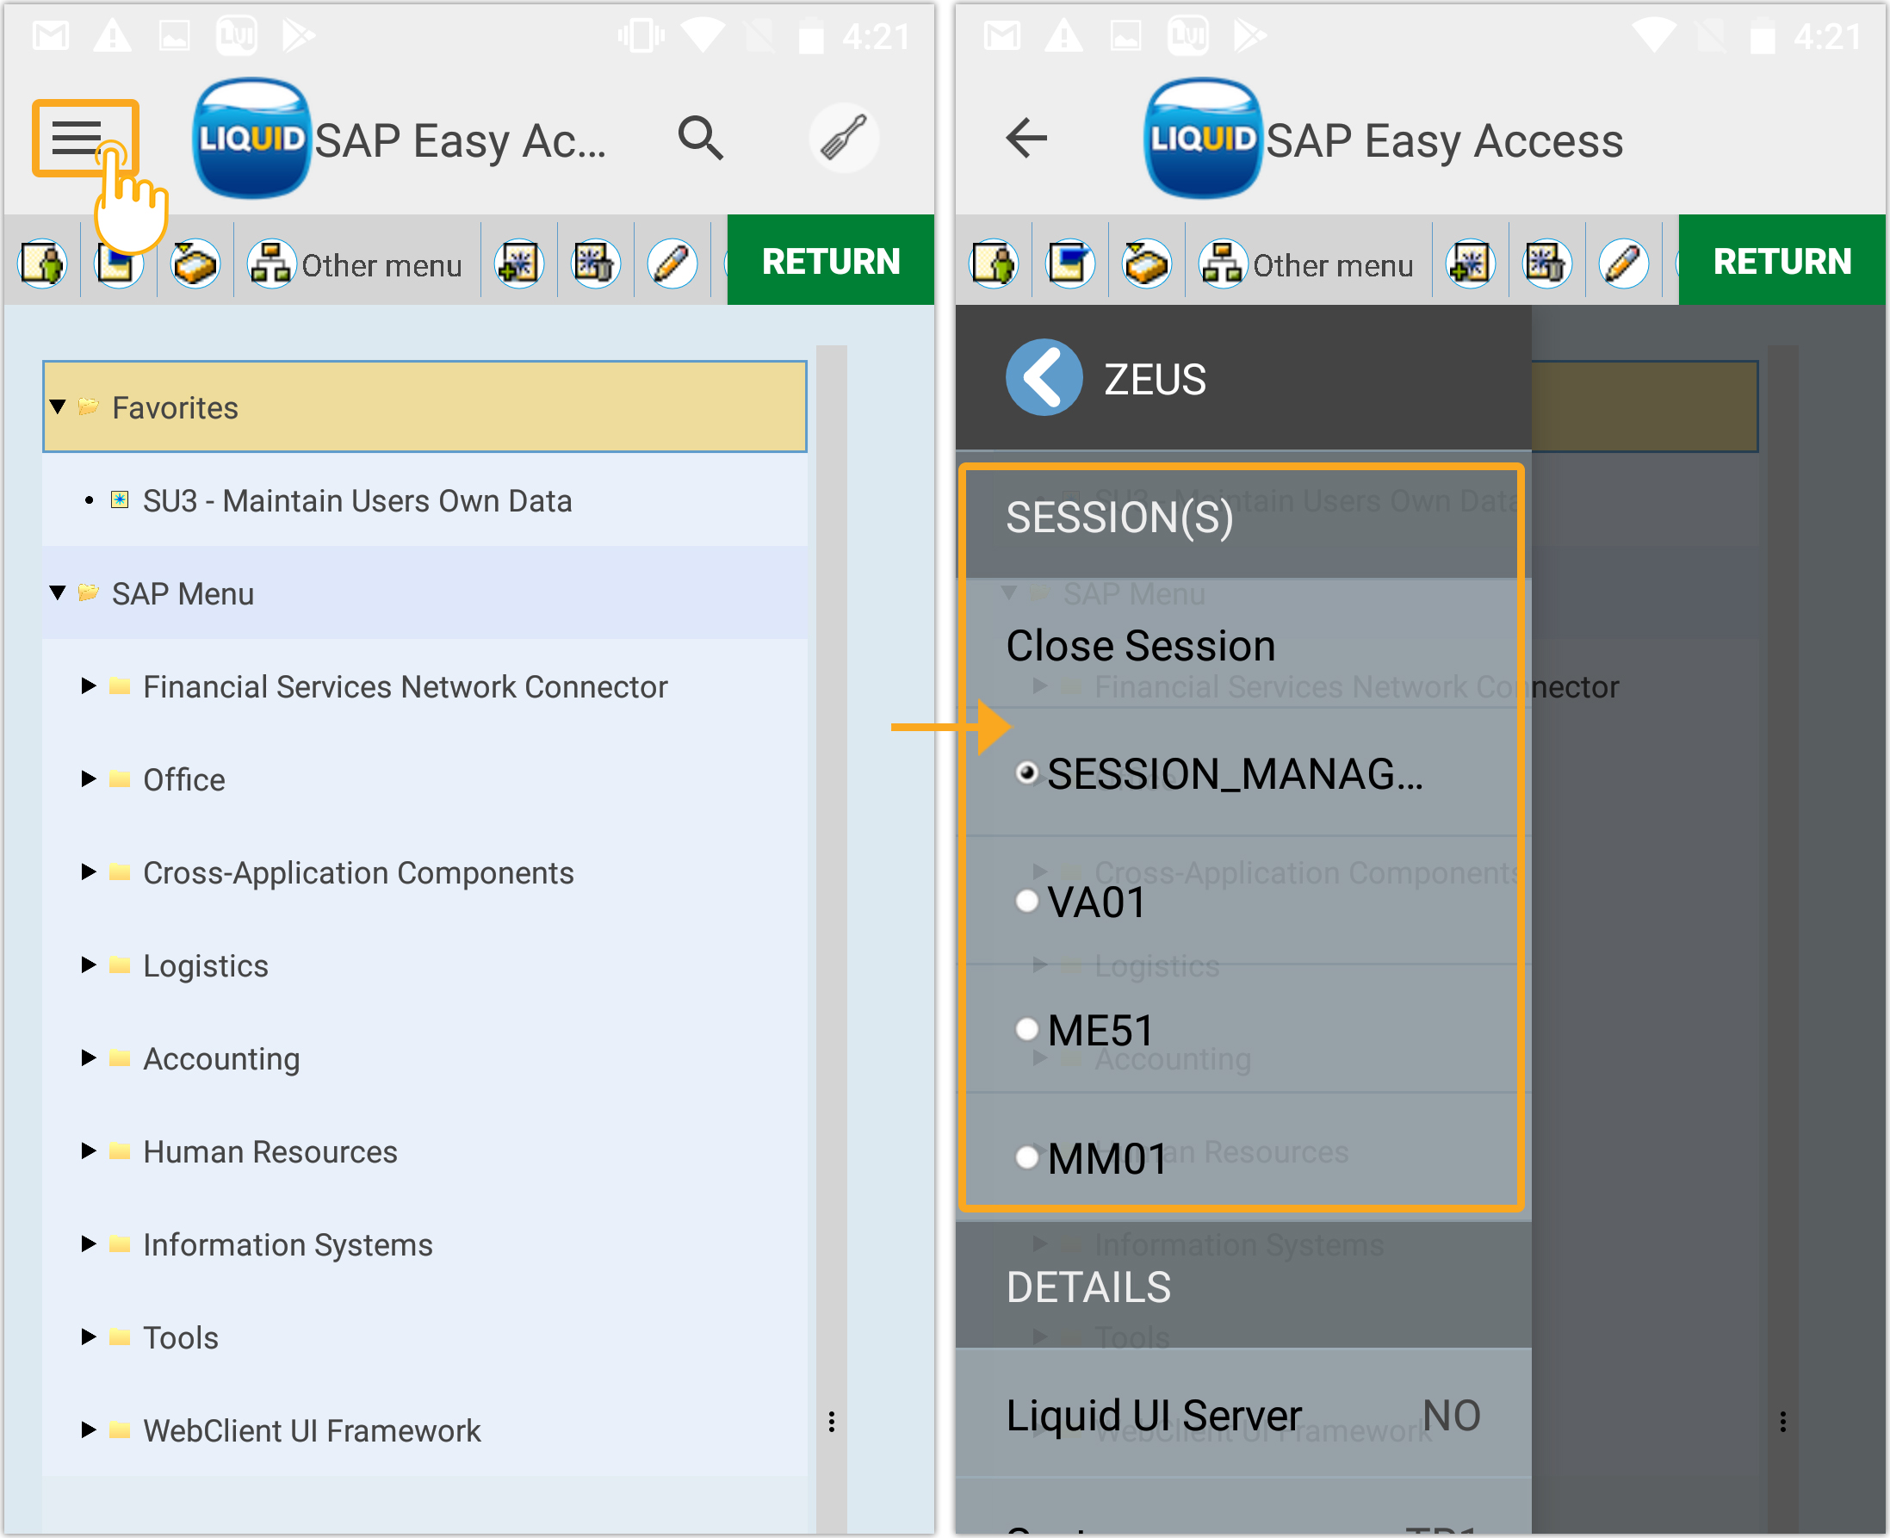Expand the Human Resources folder
Viewport: 1890px width, 1538px height.
click(88, 1150)
